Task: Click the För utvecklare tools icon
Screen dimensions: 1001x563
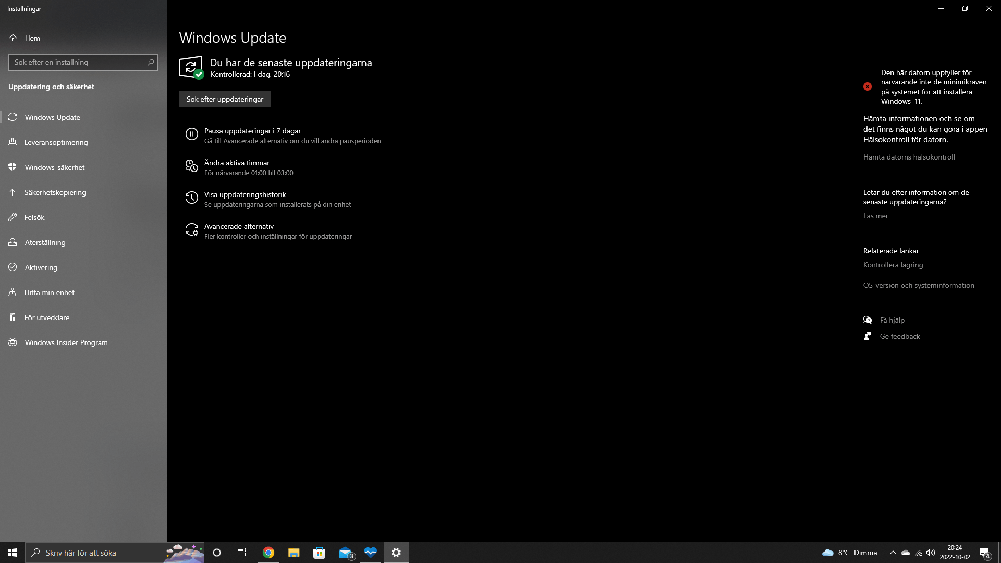Action: (x=13, y=317)
